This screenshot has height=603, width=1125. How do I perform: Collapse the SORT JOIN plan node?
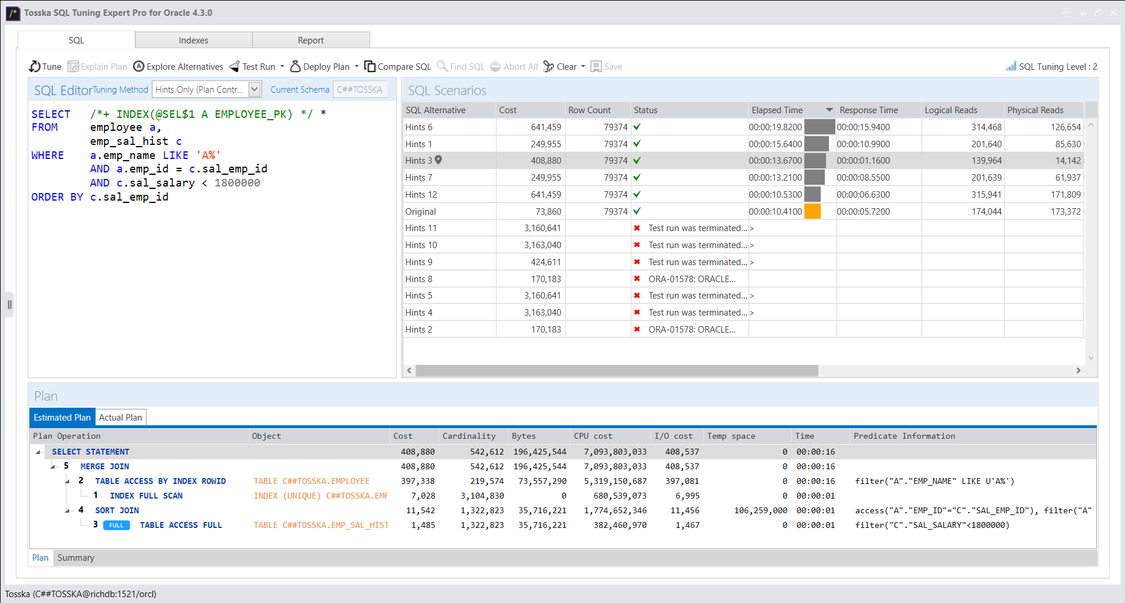point(67,511)
